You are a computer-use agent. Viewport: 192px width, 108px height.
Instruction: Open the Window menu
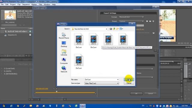[47, 4]
